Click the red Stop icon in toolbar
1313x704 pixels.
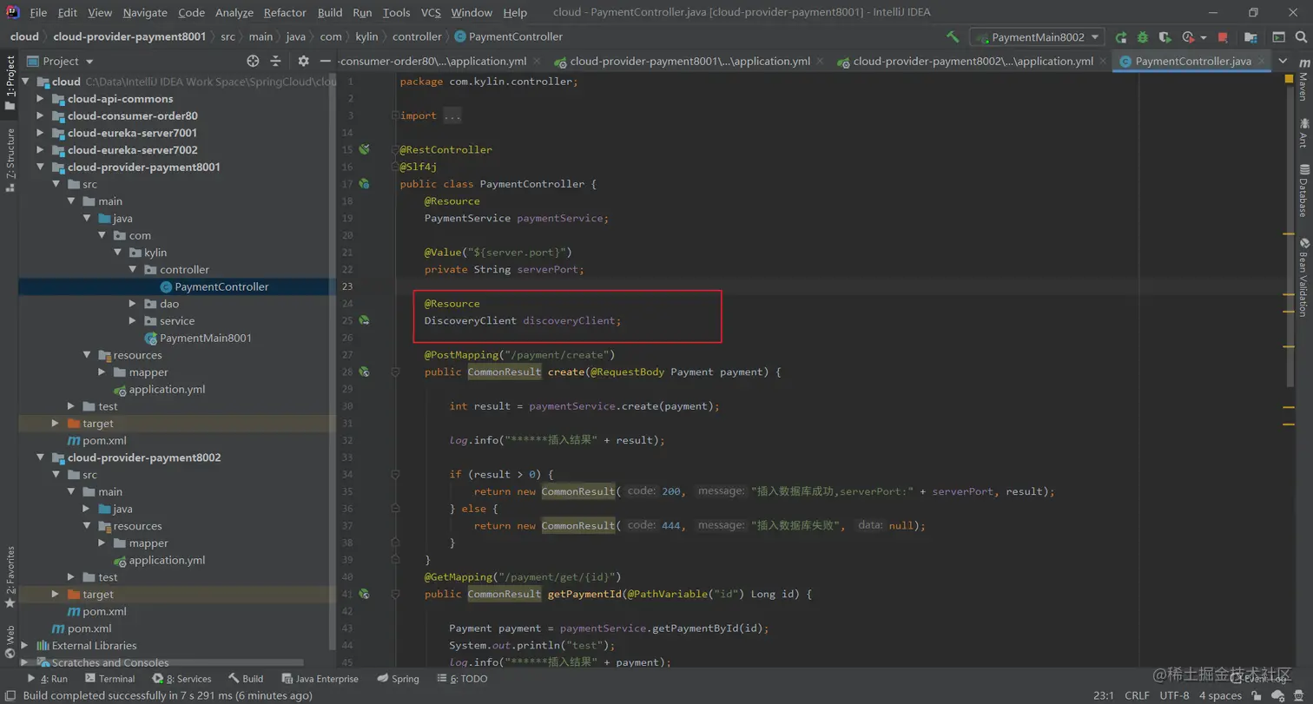point(1223,37)
